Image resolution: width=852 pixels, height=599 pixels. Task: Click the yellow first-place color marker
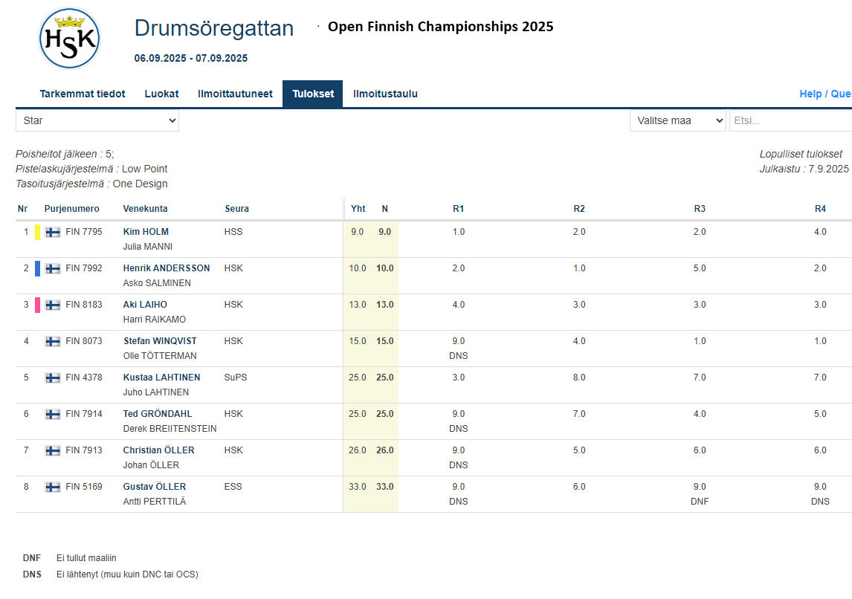pos(37,232)
